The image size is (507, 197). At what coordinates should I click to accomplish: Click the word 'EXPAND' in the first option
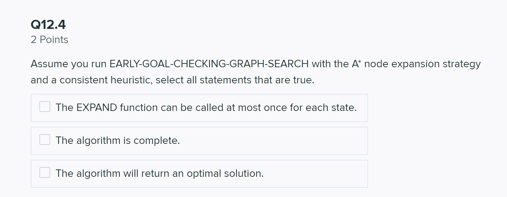pos(97,108)
